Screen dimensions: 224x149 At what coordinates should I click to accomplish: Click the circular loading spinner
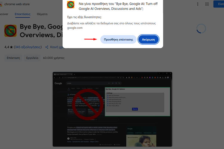[201, 29]
